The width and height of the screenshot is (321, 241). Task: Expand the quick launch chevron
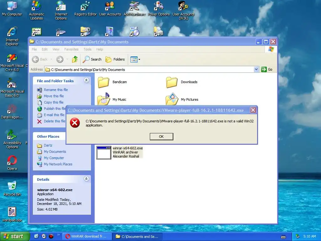(x=59, y=235)
